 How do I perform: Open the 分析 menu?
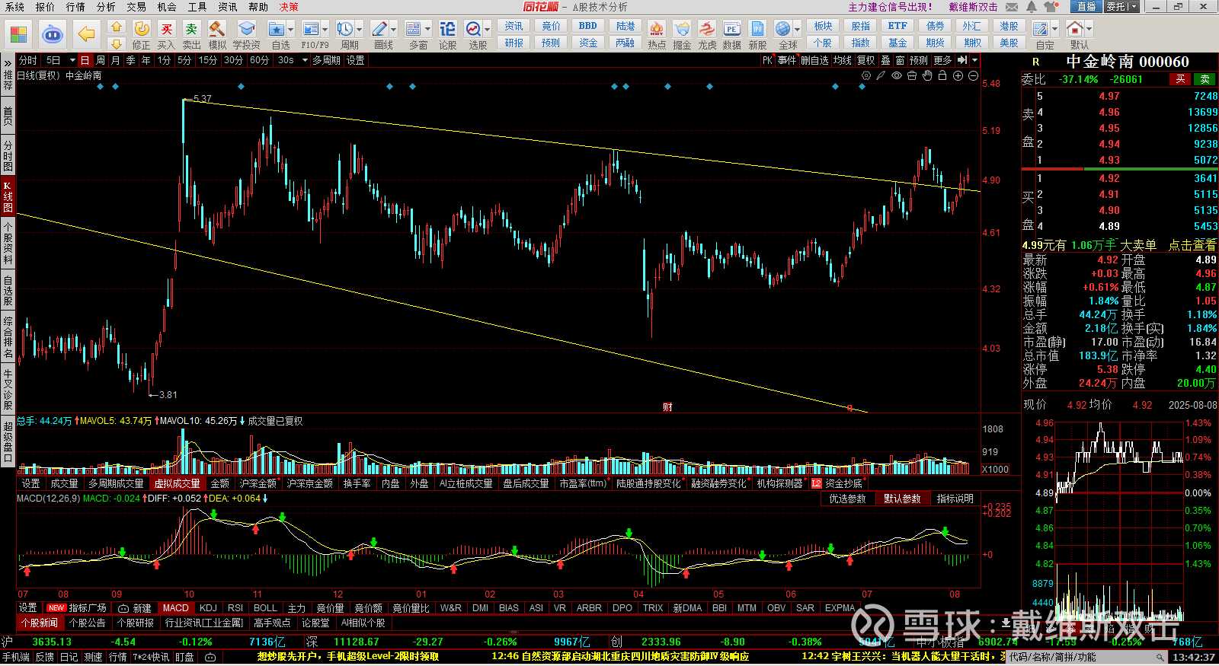click(x=106, y=7)
